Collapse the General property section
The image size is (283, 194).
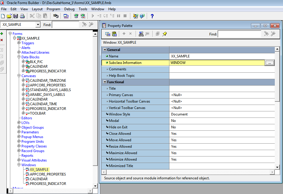click(104, 50)
